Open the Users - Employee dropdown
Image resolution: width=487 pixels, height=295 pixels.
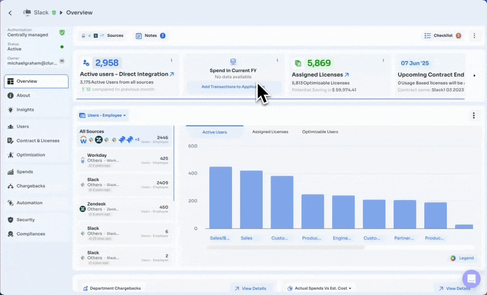103,116
